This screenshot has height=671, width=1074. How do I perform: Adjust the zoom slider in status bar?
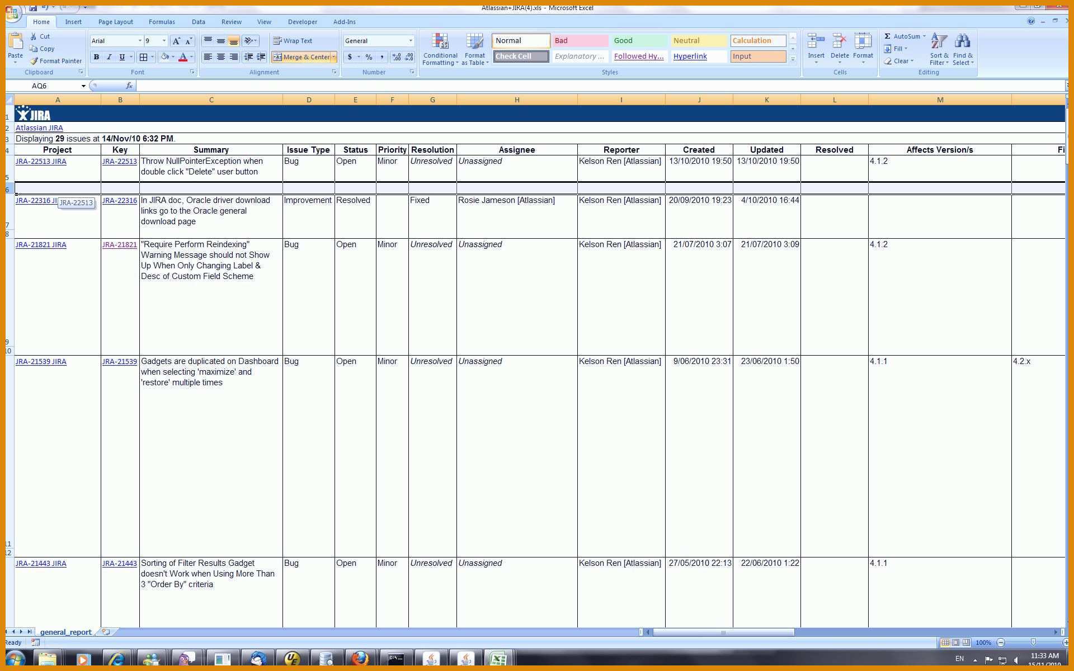coord(1033,642)
